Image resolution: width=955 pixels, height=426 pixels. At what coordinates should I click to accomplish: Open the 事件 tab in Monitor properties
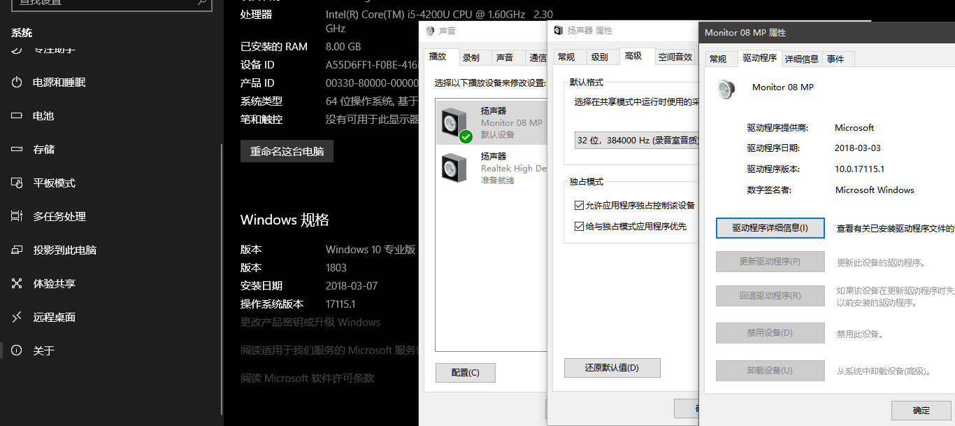[x=837, y=59]
